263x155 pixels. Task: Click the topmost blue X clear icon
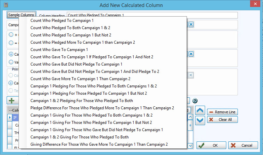click(191, 25)
